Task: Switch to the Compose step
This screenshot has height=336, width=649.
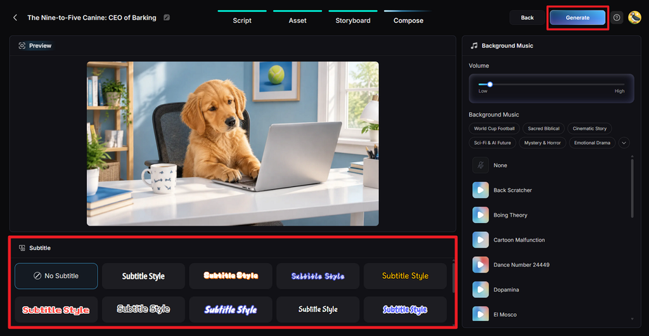Action: (409, 20)
